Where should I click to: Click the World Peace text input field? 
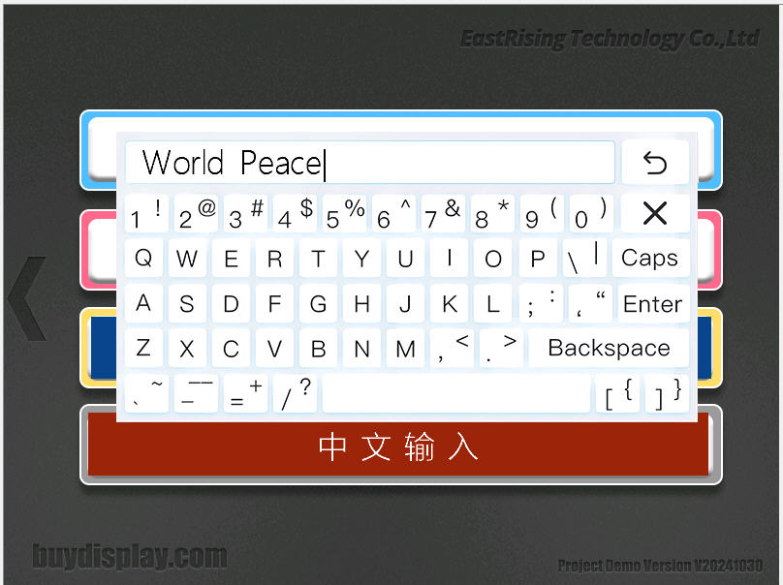click(369, 163)
